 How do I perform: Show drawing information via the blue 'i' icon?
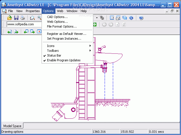pyautogui.click(x=131, y=18)
